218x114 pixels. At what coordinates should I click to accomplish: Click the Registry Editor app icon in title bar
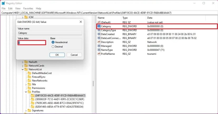(3, 3)
